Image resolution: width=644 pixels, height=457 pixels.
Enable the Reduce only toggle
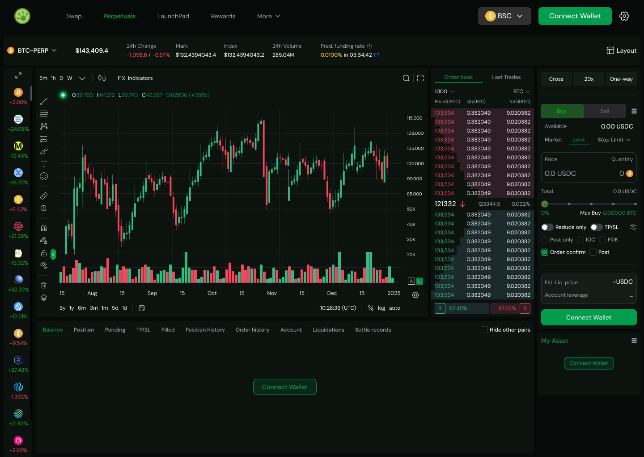[x=547, y=227]
